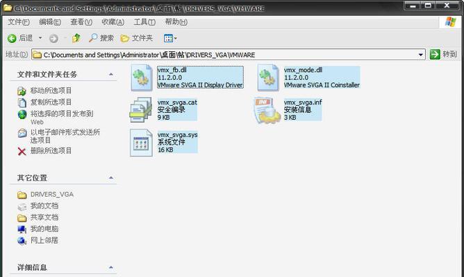Click the address bar folder icon
Viewport: 464px width, 277px height.
click(x=37, y=55)
